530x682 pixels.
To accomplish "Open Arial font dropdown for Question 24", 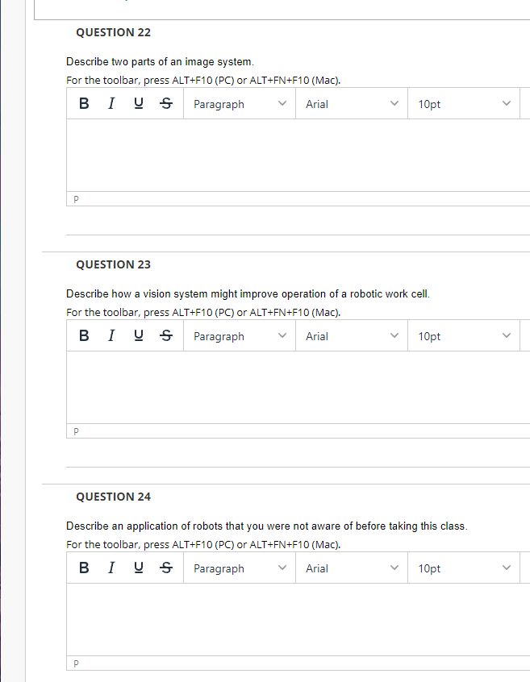I will (x=352, y=568).
